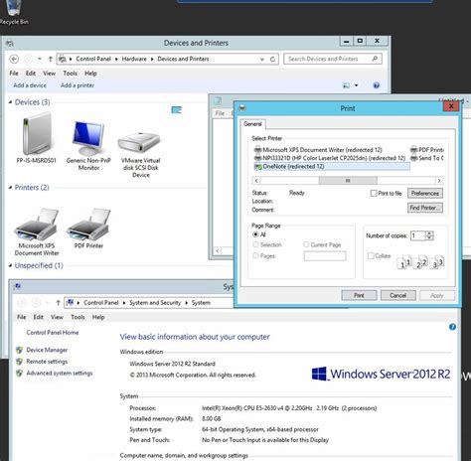471x461 pixels.
Task: Expand arrow after Hardware in breadcrumb
Action: click(x=152, y=59)
